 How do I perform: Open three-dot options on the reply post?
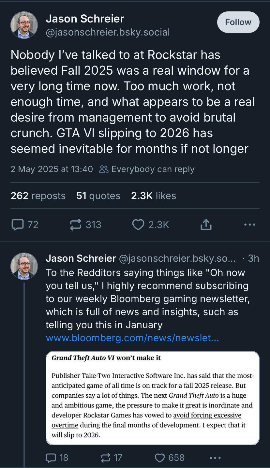pyautogui.click(x=215, y=458)
